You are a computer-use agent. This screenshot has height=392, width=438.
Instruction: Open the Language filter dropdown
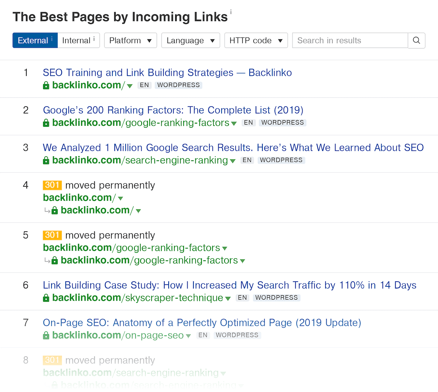click(x=191, y=41)
